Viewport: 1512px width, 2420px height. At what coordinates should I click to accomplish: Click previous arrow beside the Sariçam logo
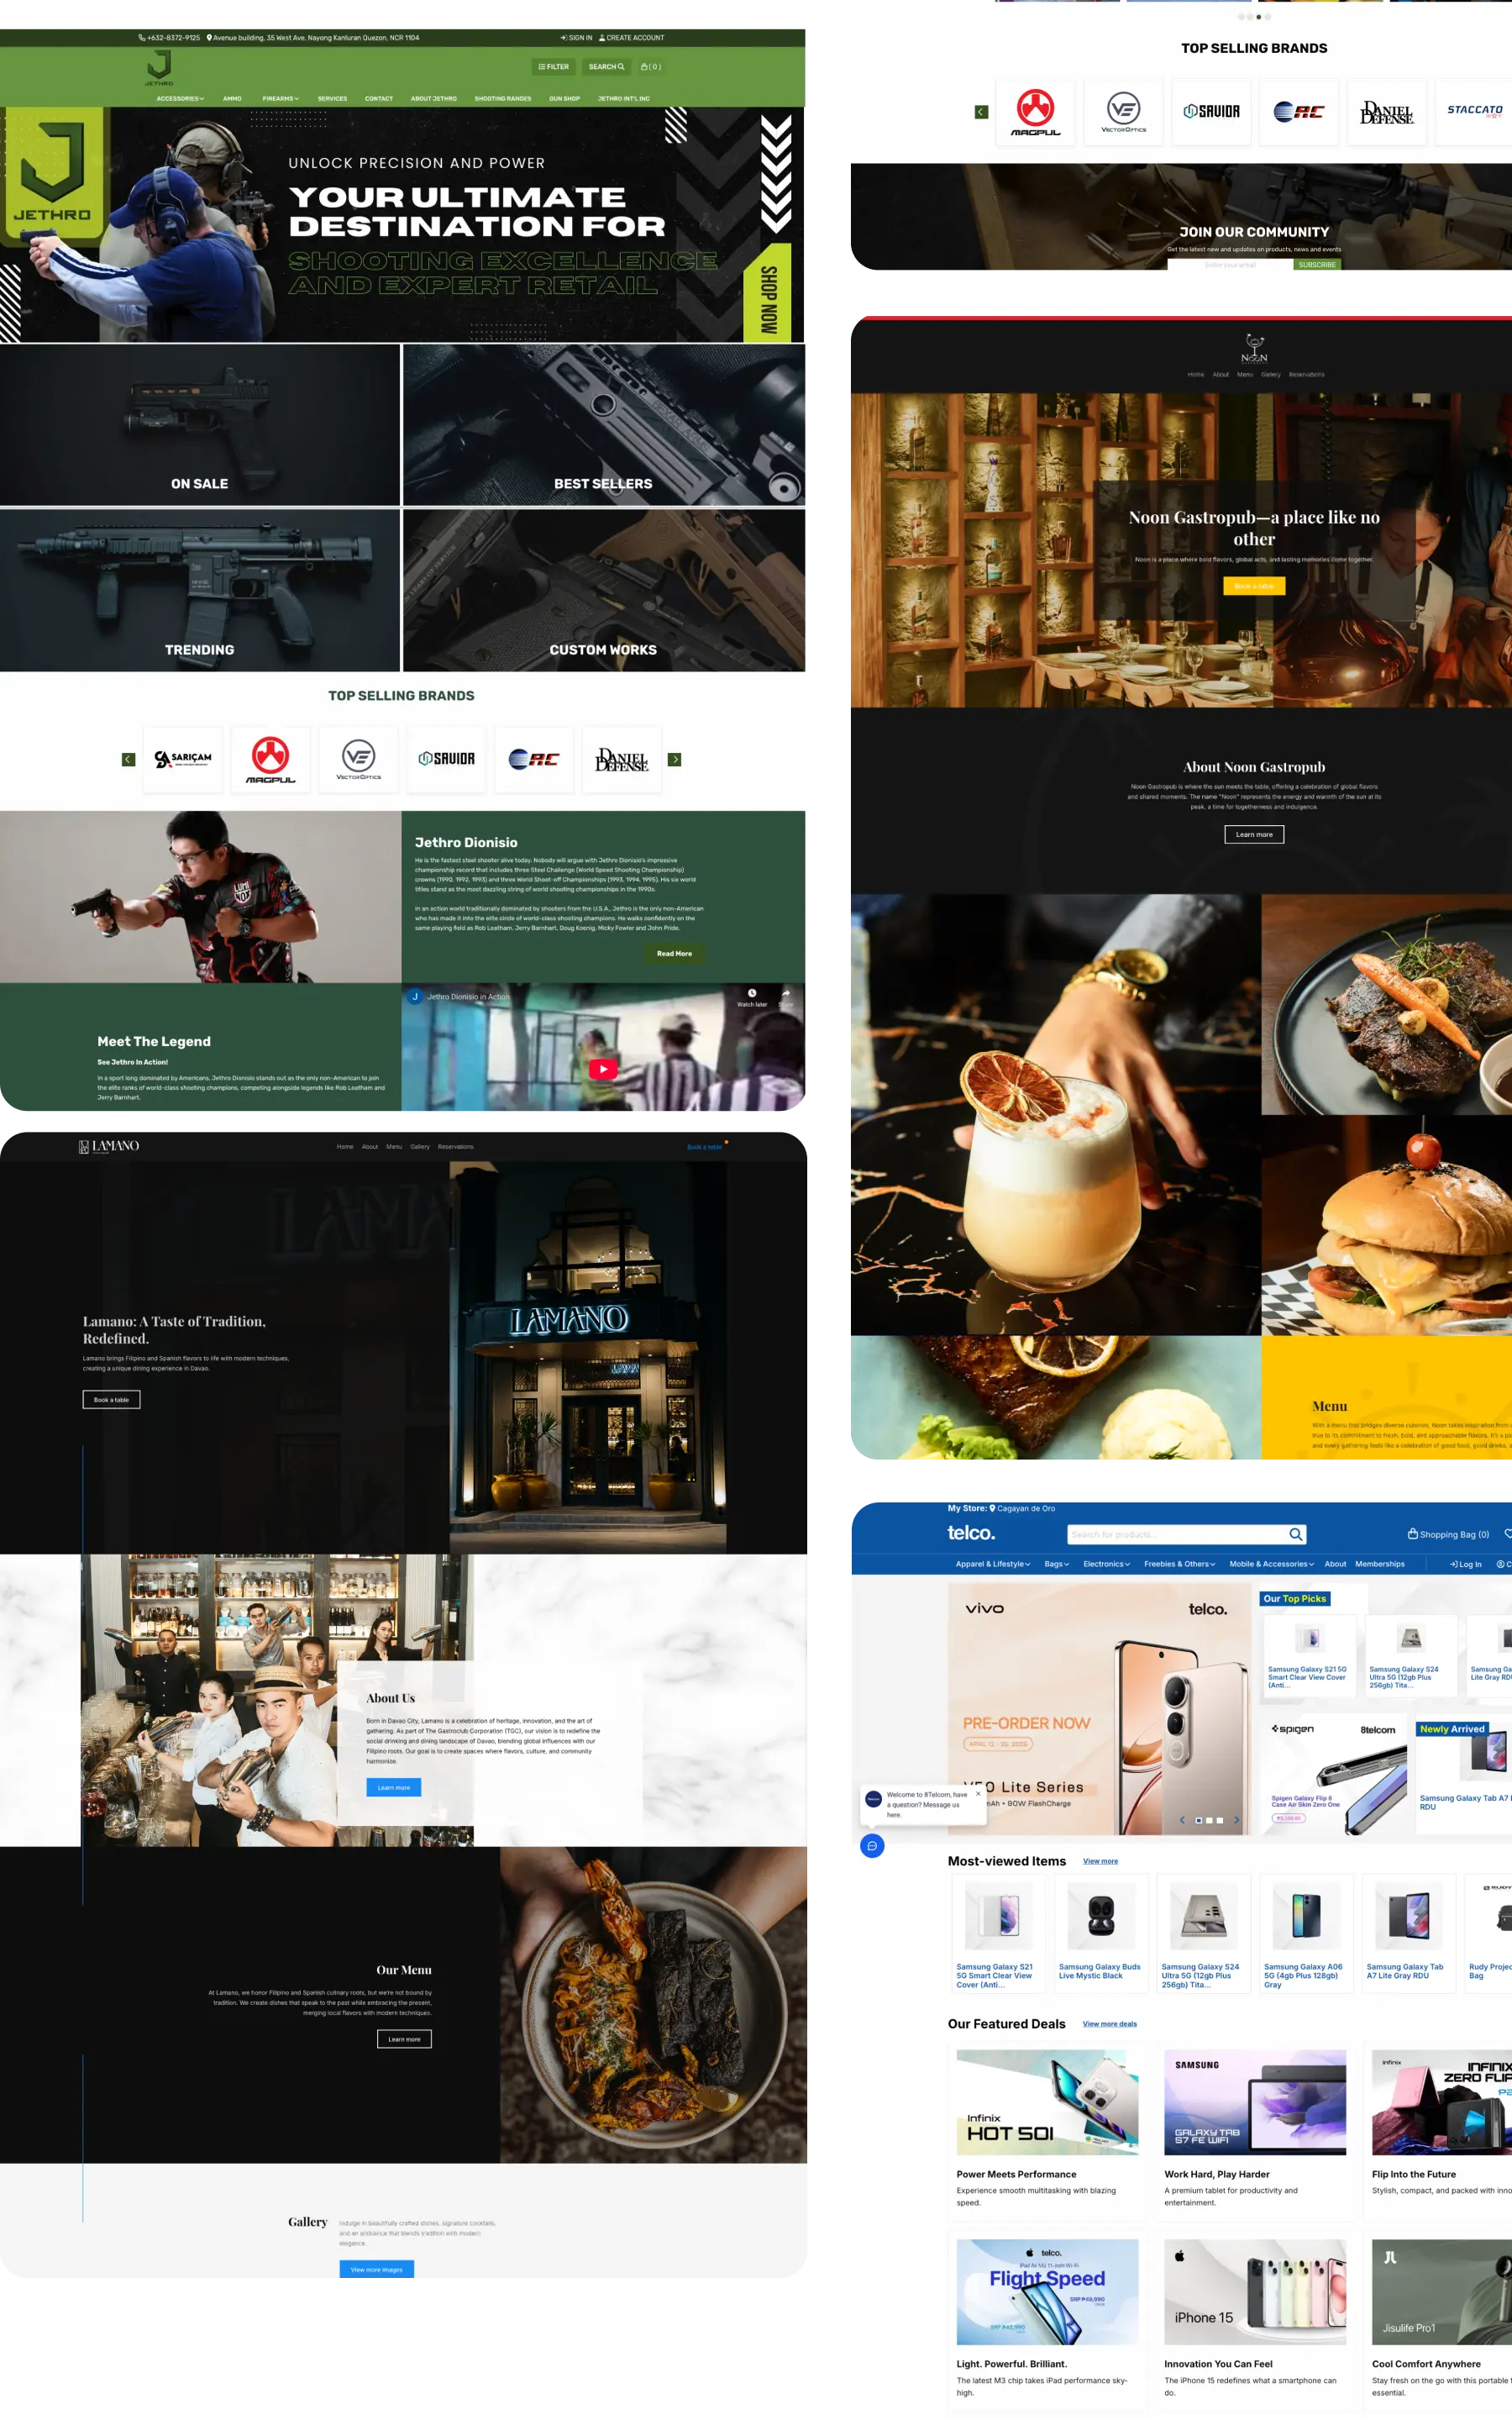pyautogui.click(x=128, y=760)
